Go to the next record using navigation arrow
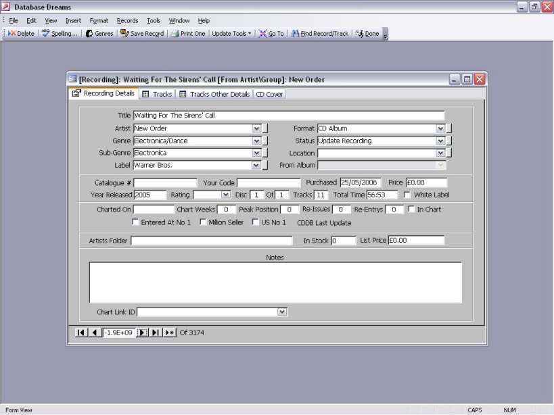 pyautogui.click(x=142, y=333)
